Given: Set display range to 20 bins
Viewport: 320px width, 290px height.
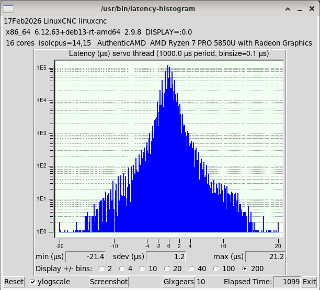Looking at the screenshot, I should pyautogui.click(x=168, y=269).
